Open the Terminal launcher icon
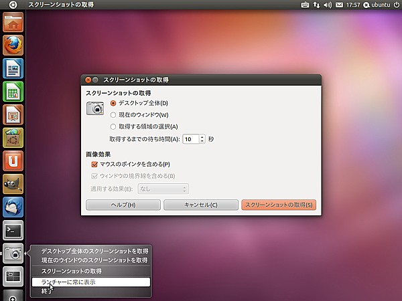Image resolution: width=402 pixels, height=301 pixels. (13, 230)
